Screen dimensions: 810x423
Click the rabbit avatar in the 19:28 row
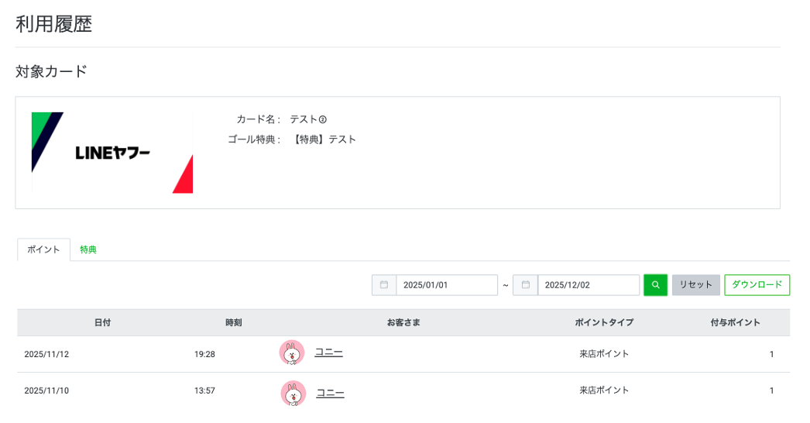[292, 353]
